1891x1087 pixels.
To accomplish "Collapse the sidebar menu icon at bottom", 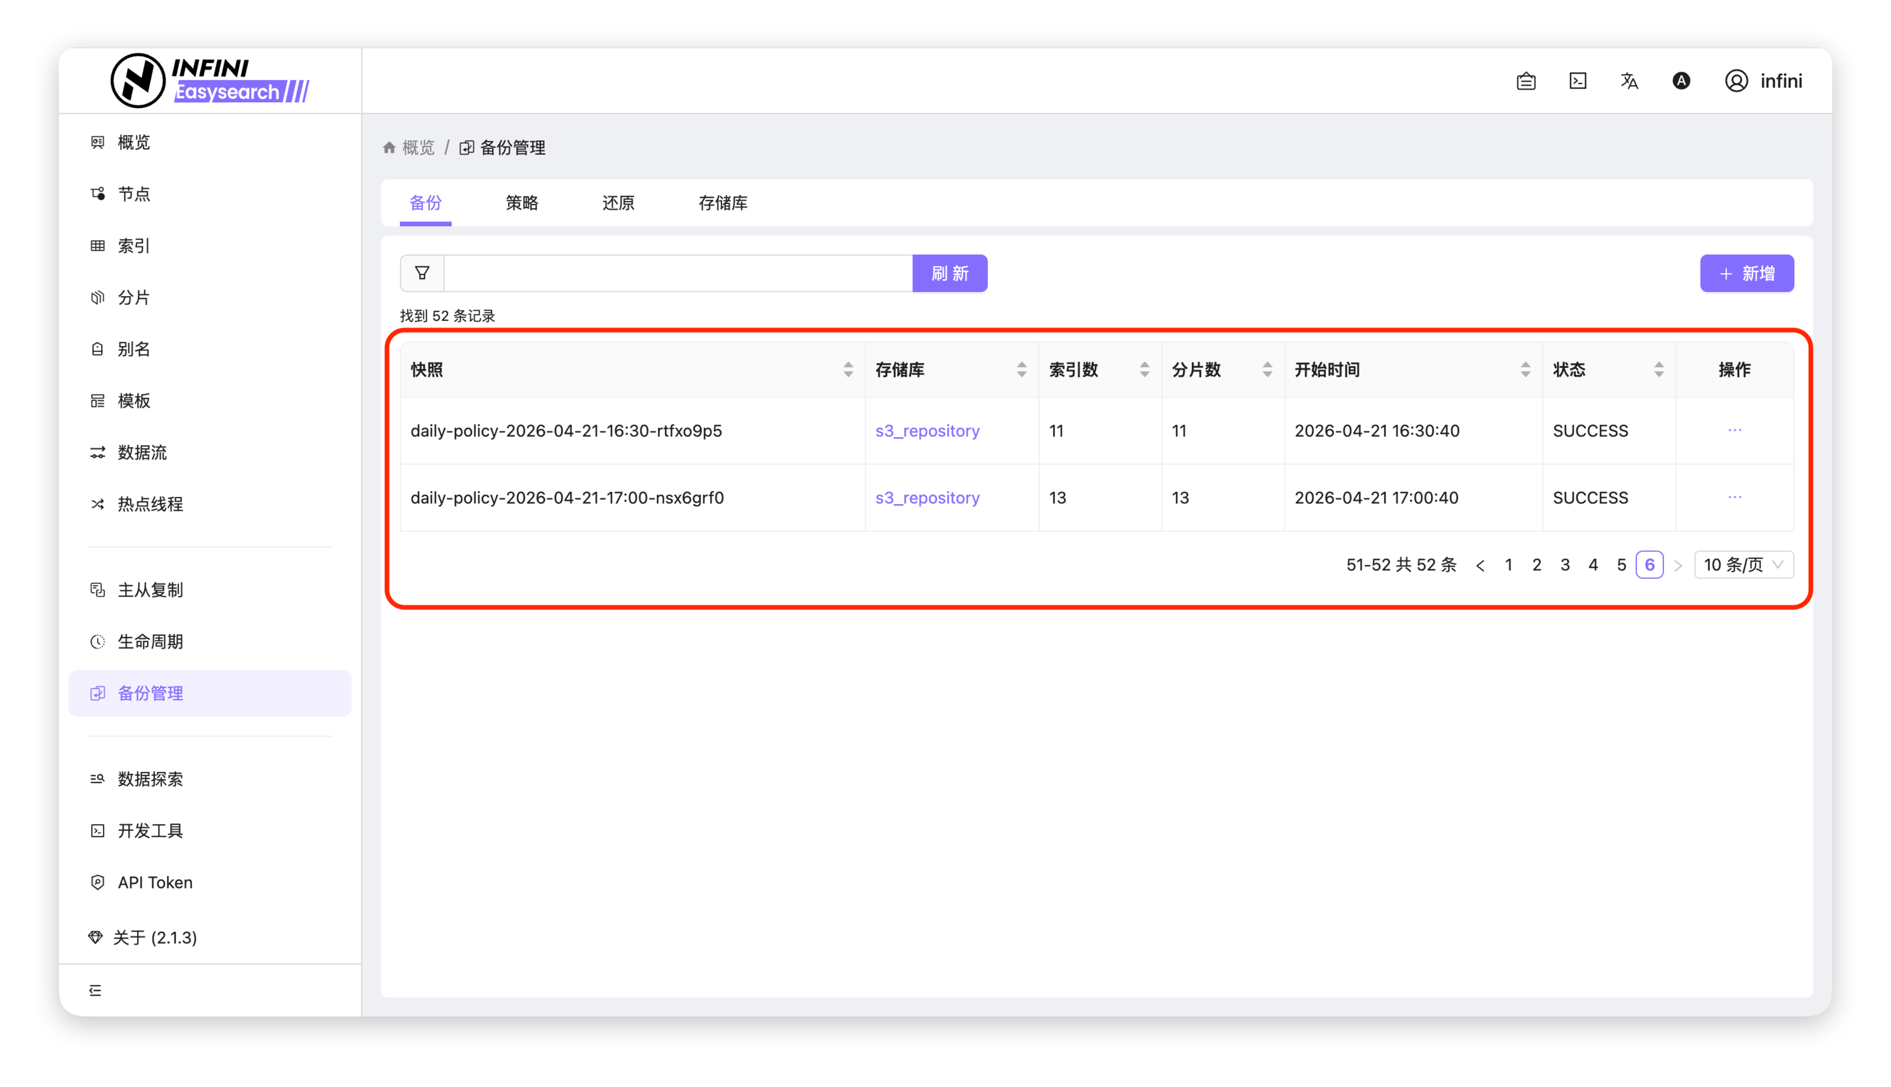I will tap(95, 990).
